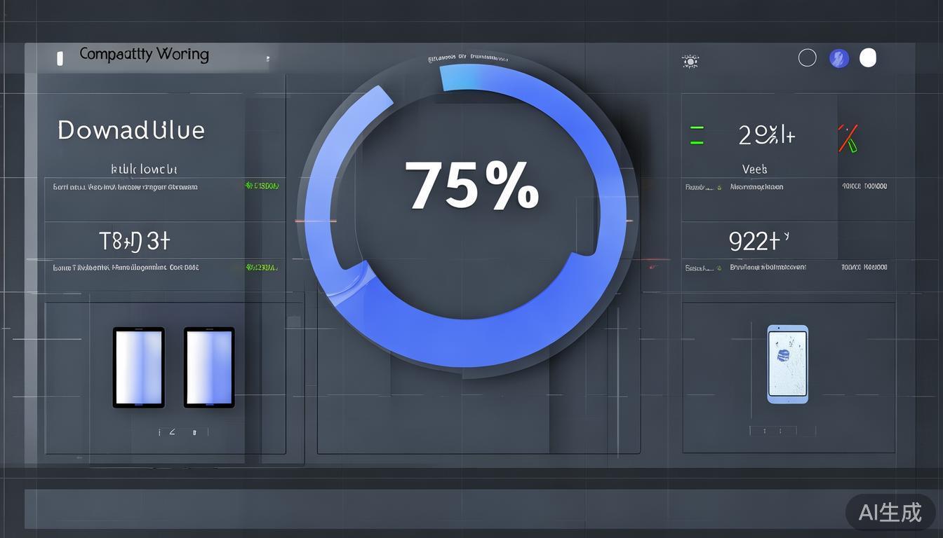Click the page indicator below the tablets
The width and height of the screenshot is (943, 538).
(178, 432)
